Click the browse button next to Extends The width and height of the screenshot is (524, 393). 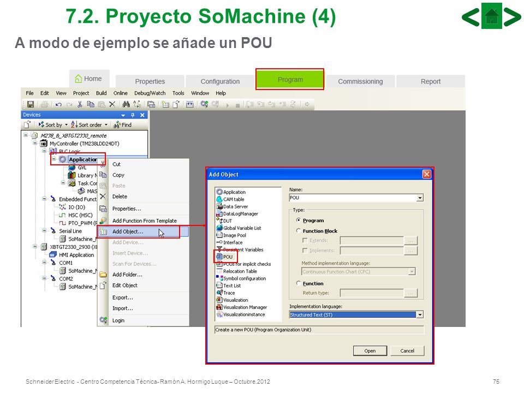pos(410,240)
